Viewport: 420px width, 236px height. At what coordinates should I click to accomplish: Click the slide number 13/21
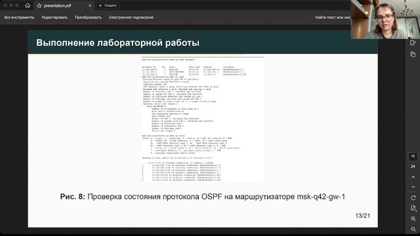(363, 216)
